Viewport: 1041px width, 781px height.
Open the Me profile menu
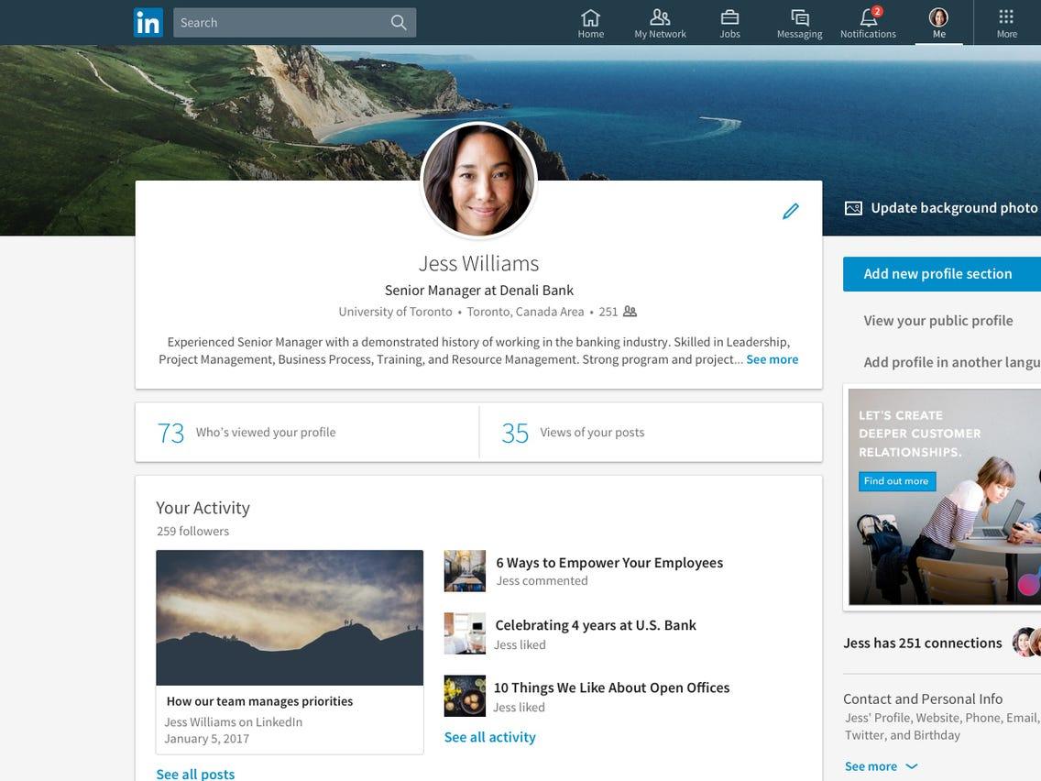click(x=938, y=23)
